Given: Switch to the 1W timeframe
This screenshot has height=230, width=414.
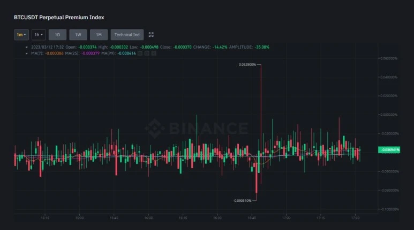Looking at the screenshot, I should click(78, 35).
